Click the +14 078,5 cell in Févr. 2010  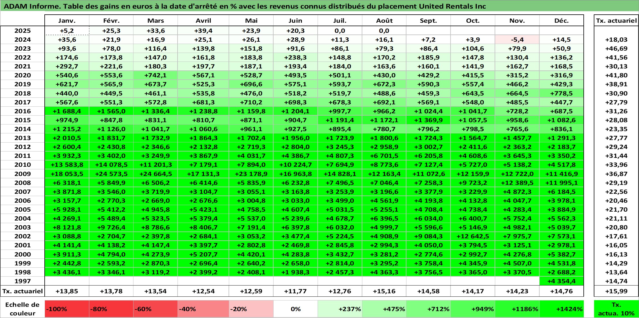click(x=111, y=165)
